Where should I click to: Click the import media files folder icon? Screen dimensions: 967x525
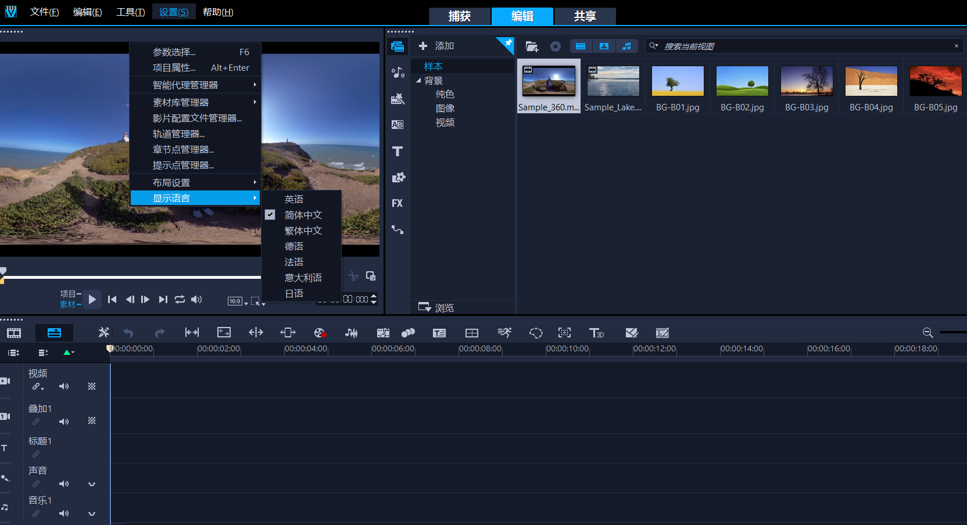pos(532,46)
